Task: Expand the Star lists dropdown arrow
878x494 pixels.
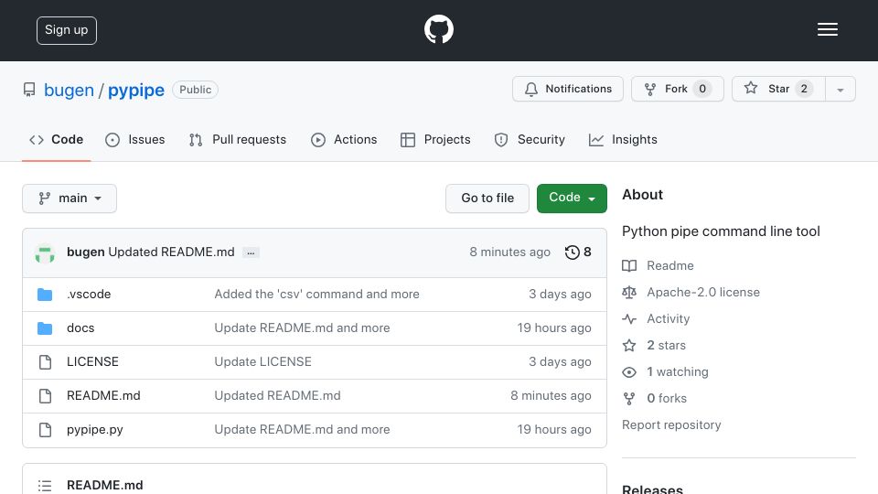Action: click(840, 89)
